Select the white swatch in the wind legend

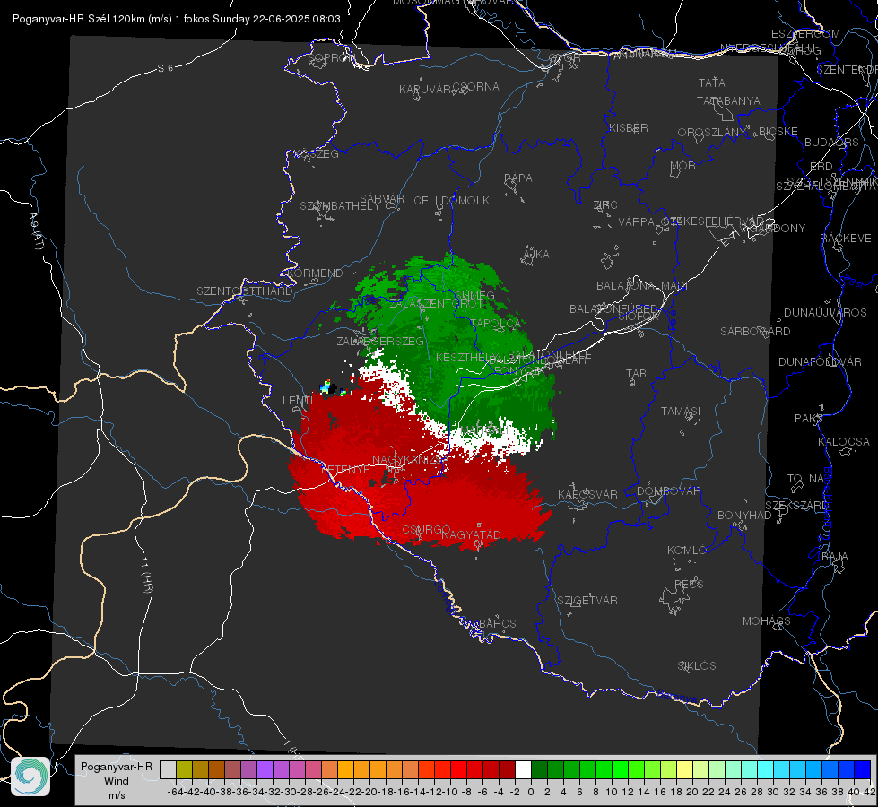tap(523, 769)
